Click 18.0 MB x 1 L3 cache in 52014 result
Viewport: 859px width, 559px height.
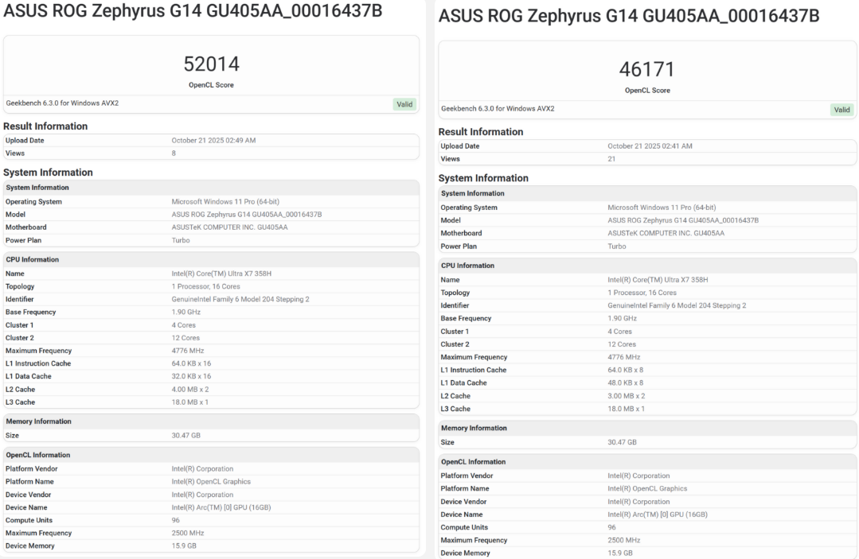(189, 402)
